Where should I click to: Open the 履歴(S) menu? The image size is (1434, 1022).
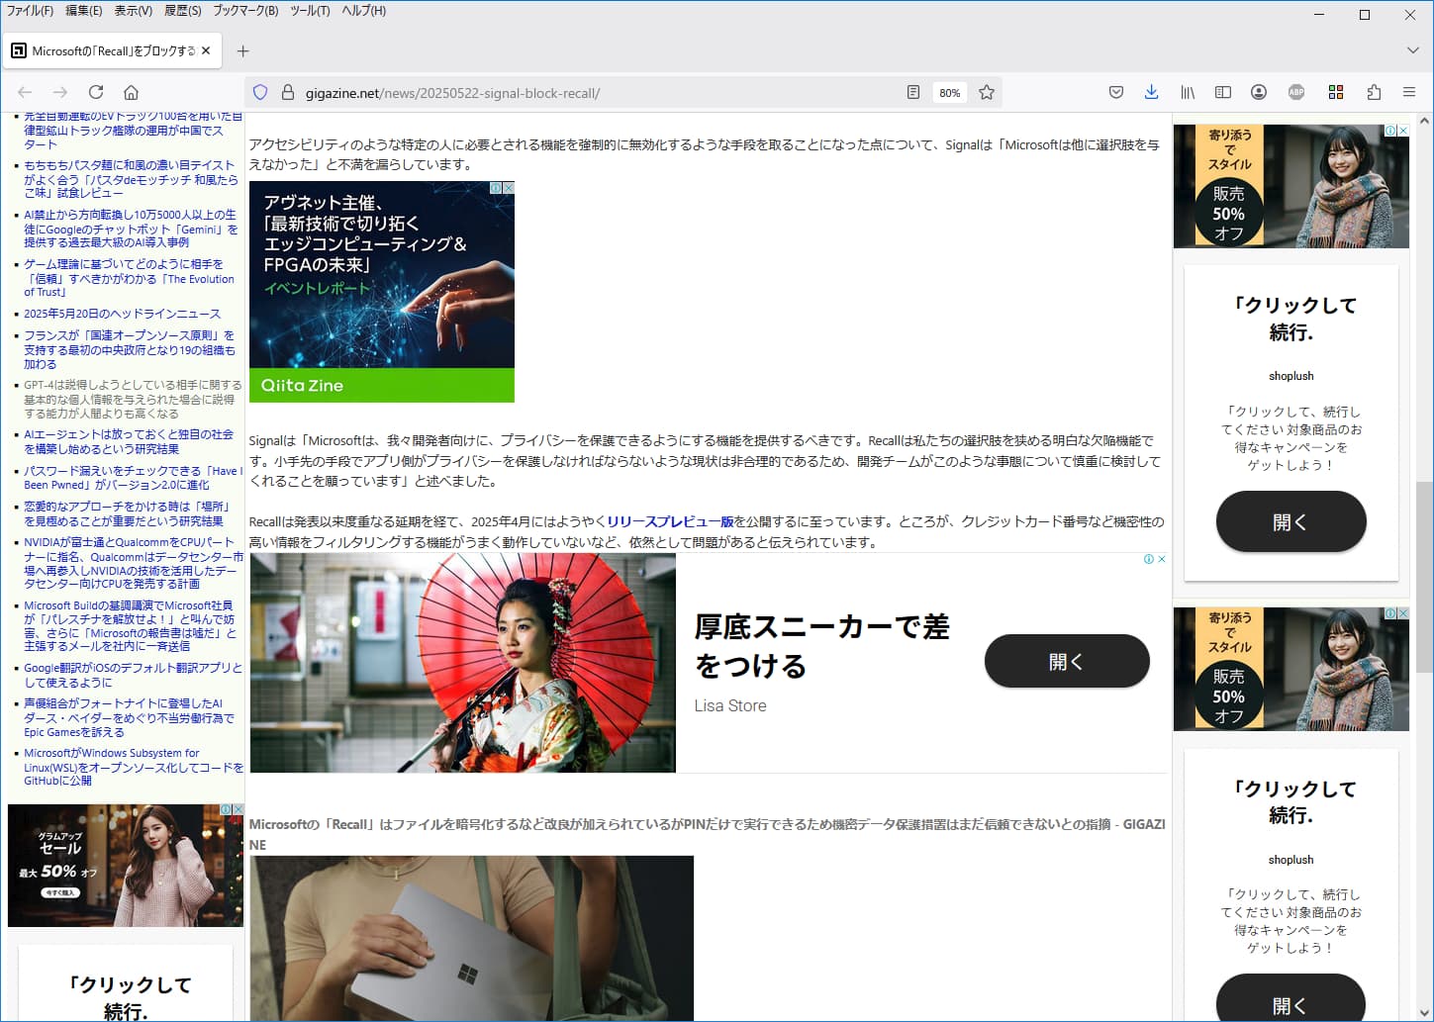pyautogui.click(x=182, y=11)
